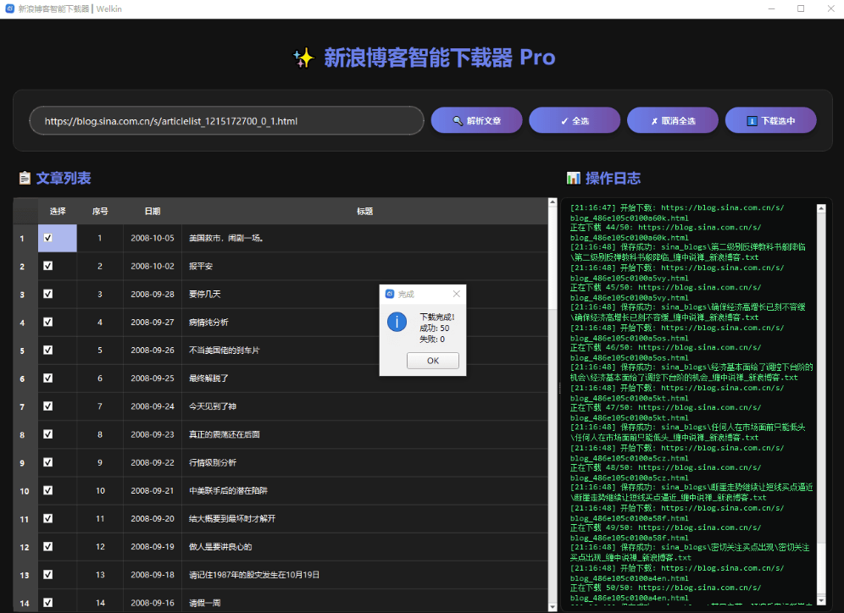Maximize the Welkin downloader window

point(801,8)
